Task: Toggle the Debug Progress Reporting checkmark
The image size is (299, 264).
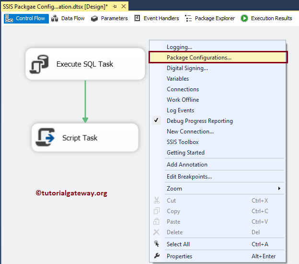Action: click(156, 120)
